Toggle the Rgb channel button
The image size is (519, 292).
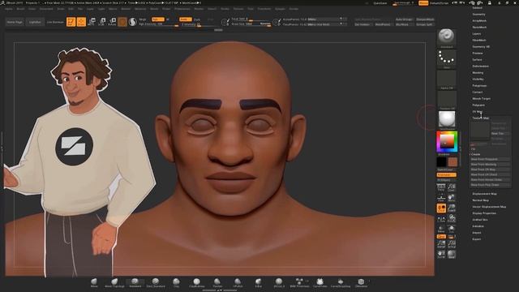click(157, 19)
